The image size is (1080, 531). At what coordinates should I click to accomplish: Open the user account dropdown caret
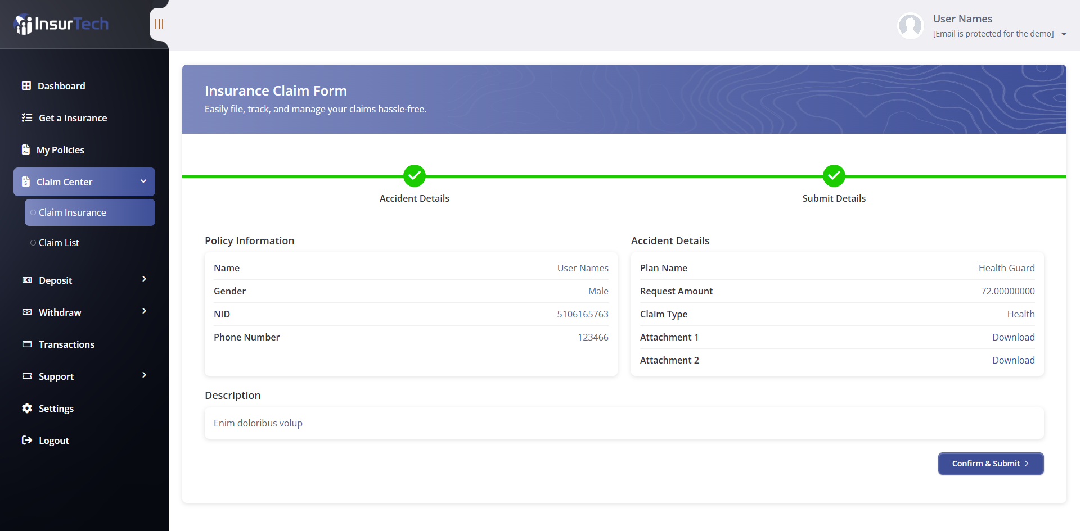[1064, 34]
